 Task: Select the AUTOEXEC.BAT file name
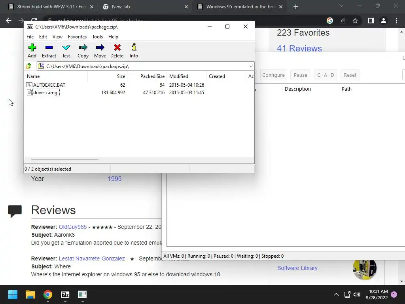click(x=49, y=85)
